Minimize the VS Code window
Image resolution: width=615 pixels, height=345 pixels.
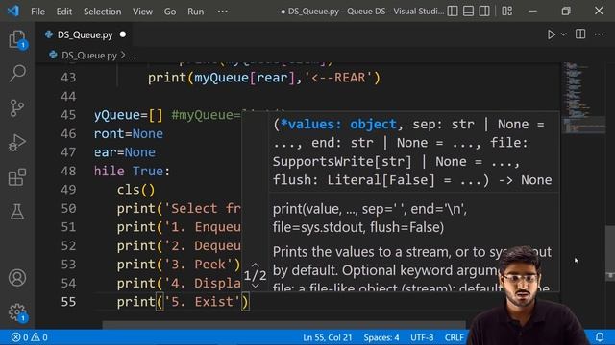(x=532, y=11)
